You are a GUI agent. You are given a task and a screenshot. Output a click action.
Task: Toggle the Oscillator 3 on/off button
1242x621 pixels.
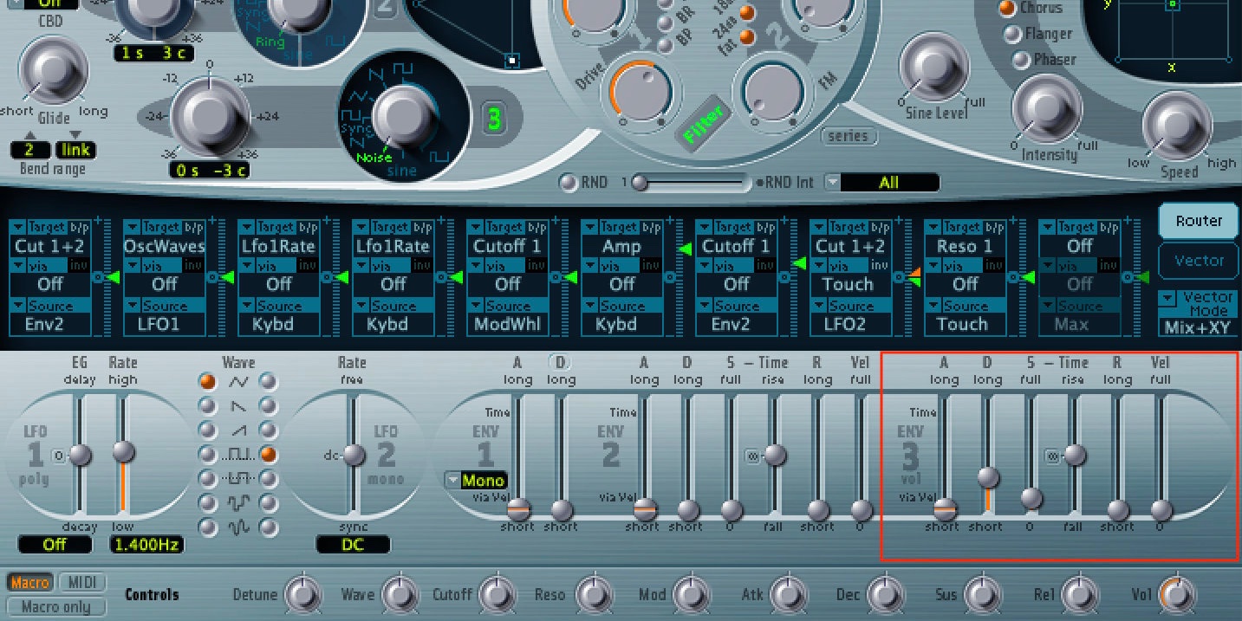(x=494, y=119)
